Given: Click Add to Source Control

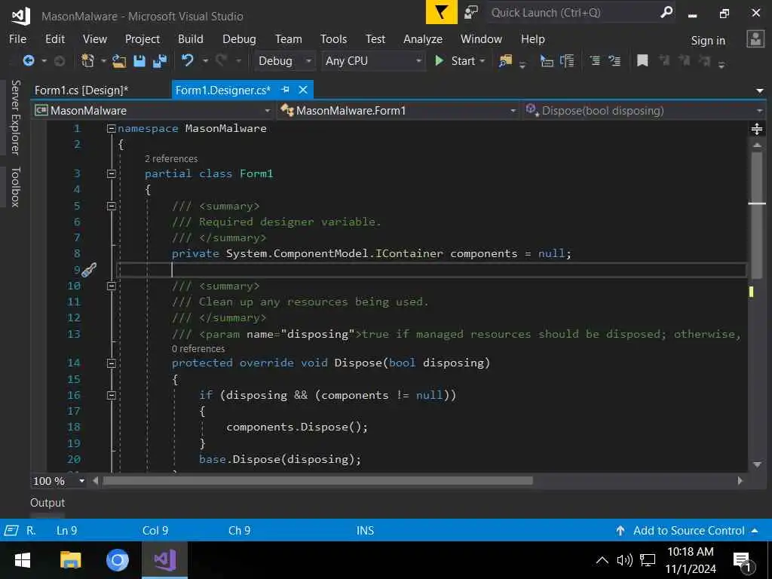Looking at the screenshot, I should 688,531.
